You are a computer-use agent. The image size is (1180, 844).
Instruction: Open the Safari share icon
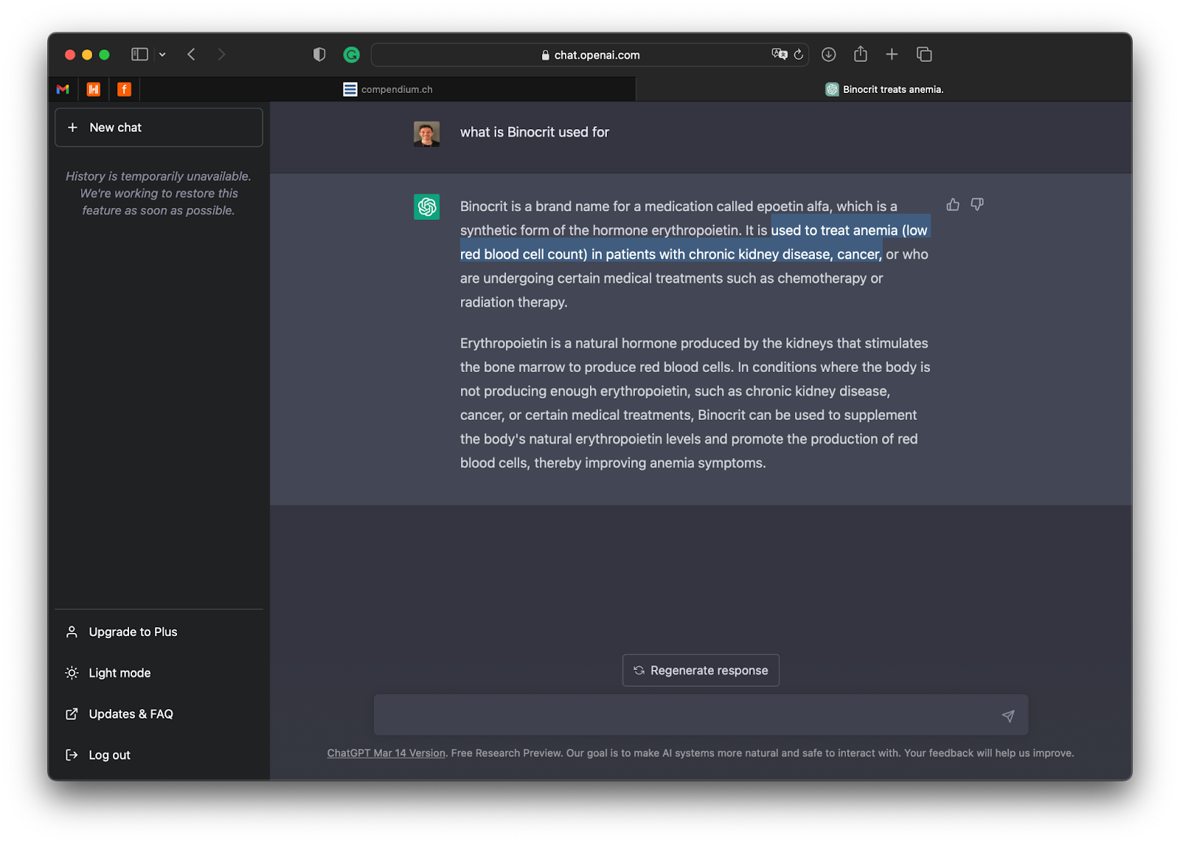861,54
